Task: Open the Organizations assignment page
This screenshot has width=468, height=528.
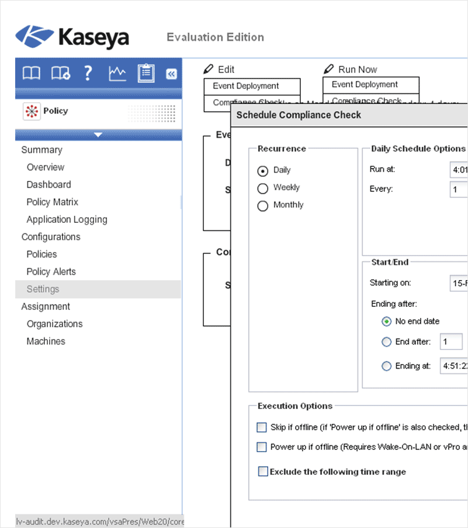Action: (x=54, y=324)
